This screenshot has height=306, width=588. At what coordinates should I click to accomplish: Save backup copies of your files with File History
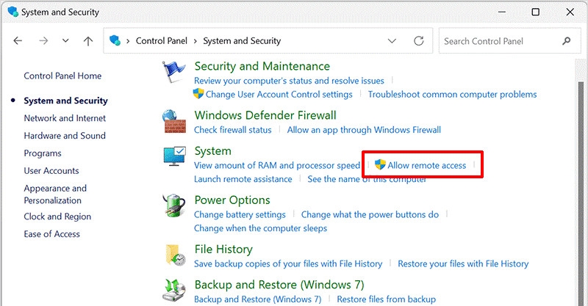tap(288, 263)
